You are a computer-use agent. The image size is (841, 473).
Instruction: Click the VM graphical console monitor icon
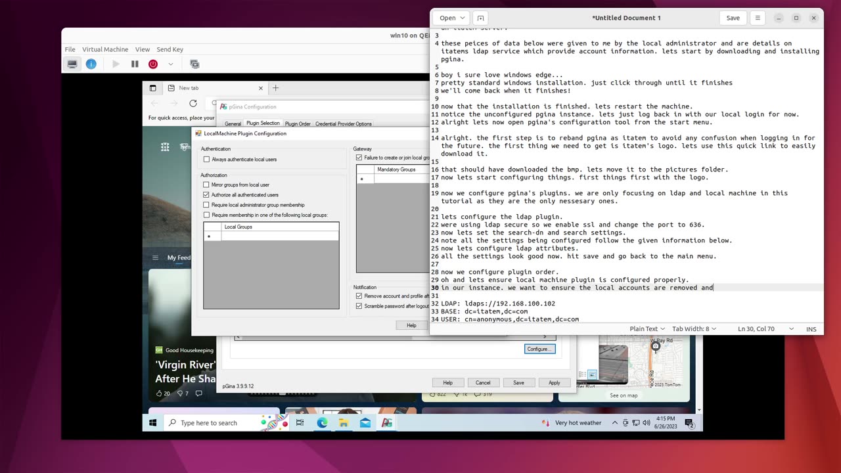coord(73,64)
